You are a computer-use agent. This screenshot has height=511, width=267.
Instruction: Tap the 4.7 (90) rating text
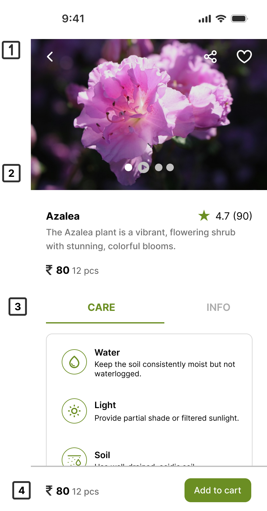pos(234,216)
